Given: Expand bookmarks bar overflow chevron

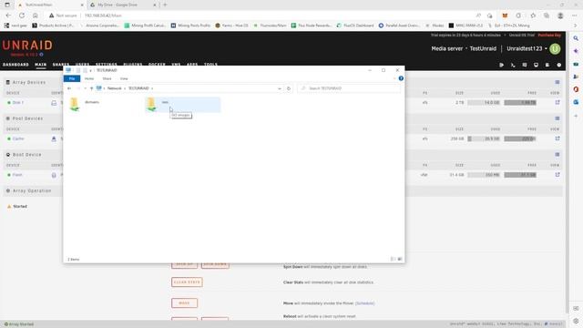Looking at the screenshot, I should tap(575, 26).
